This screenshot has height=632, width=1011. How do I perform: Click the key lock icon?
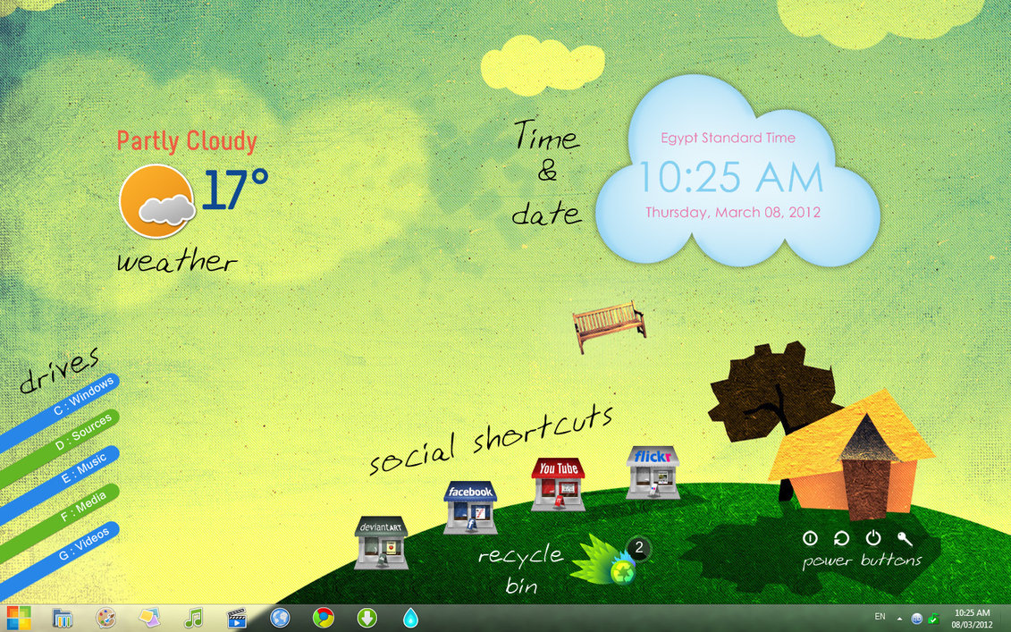pos(905,538)
